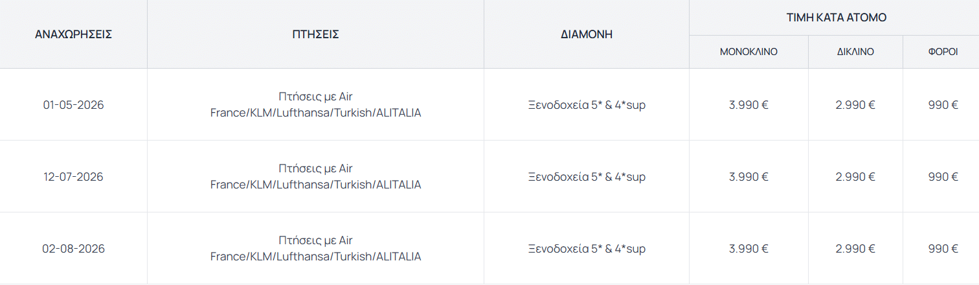Click the 990 € taxes for 12-07-2026

coord(943,177)
